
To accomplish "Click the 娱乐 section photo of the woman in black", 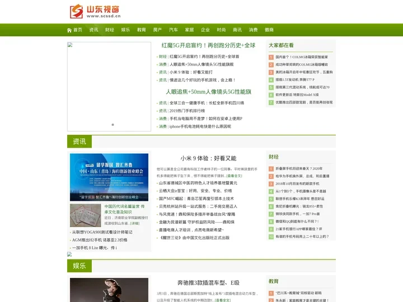I will [109, 290].
